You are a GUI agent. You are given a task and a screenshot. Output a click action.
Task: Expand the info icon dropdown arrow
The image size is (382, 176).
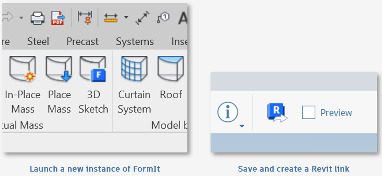(x=242, y=126)
